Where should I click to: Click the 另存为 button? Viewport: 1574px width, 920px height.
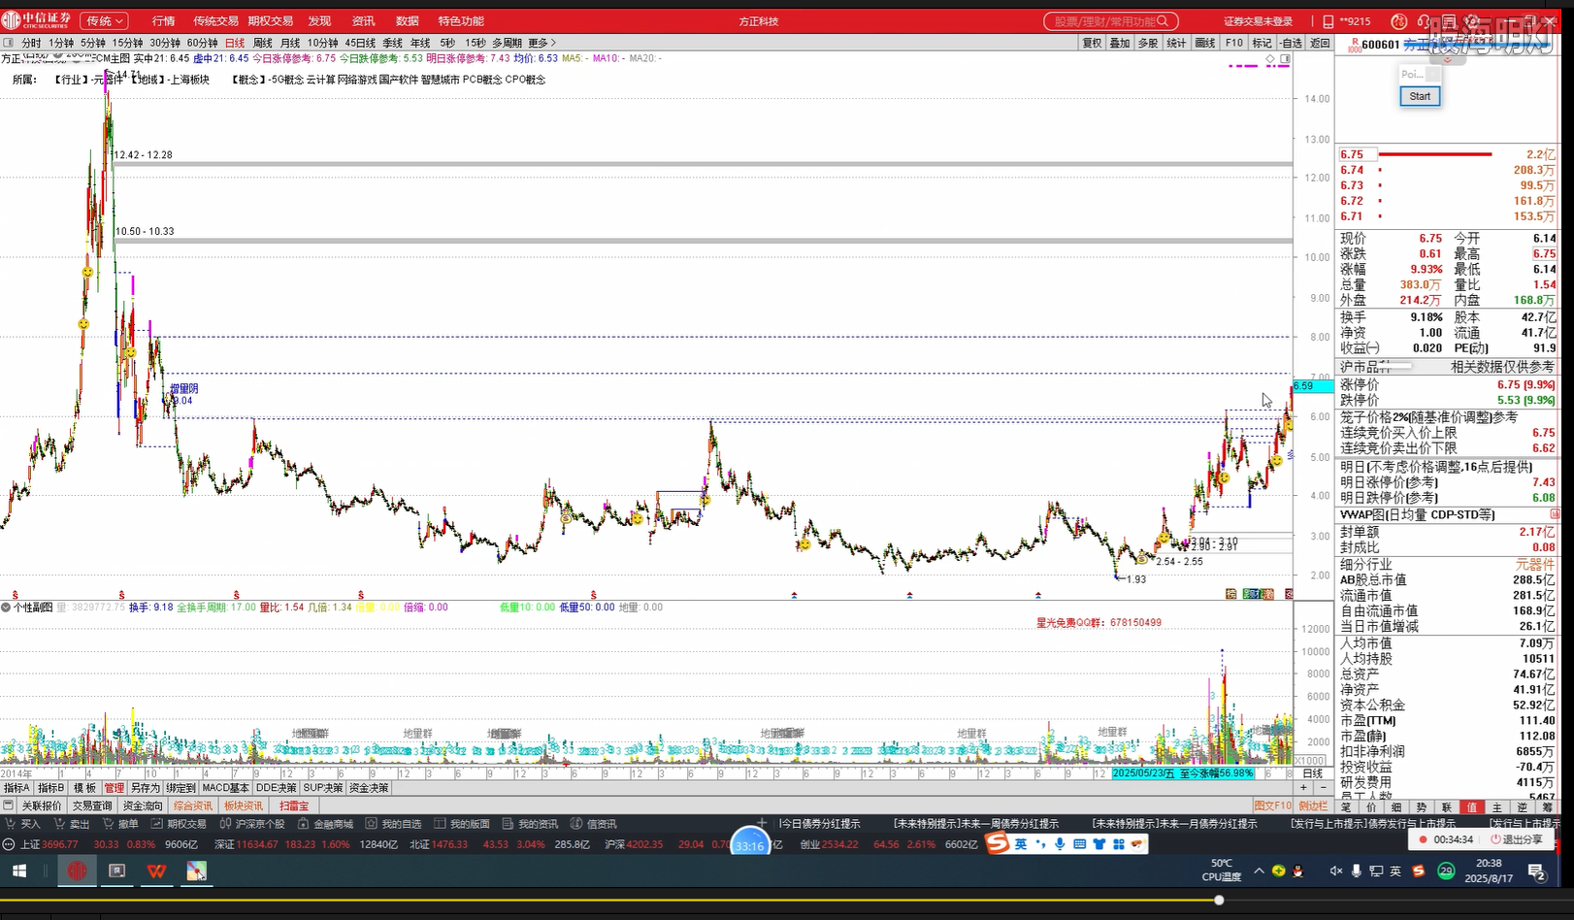click(145, 788)
